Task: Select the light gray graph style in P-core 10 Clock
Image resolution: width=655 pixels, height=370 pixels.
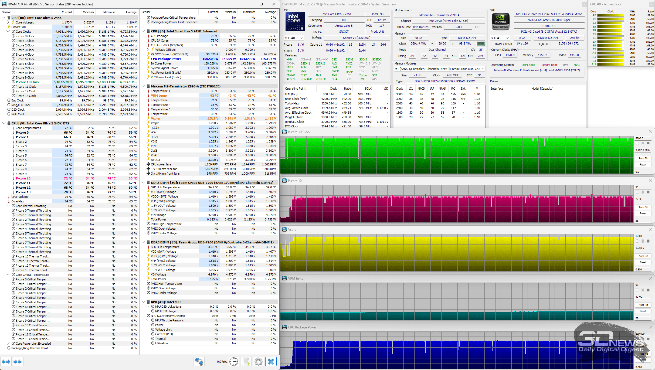Action: click(643, 143)
